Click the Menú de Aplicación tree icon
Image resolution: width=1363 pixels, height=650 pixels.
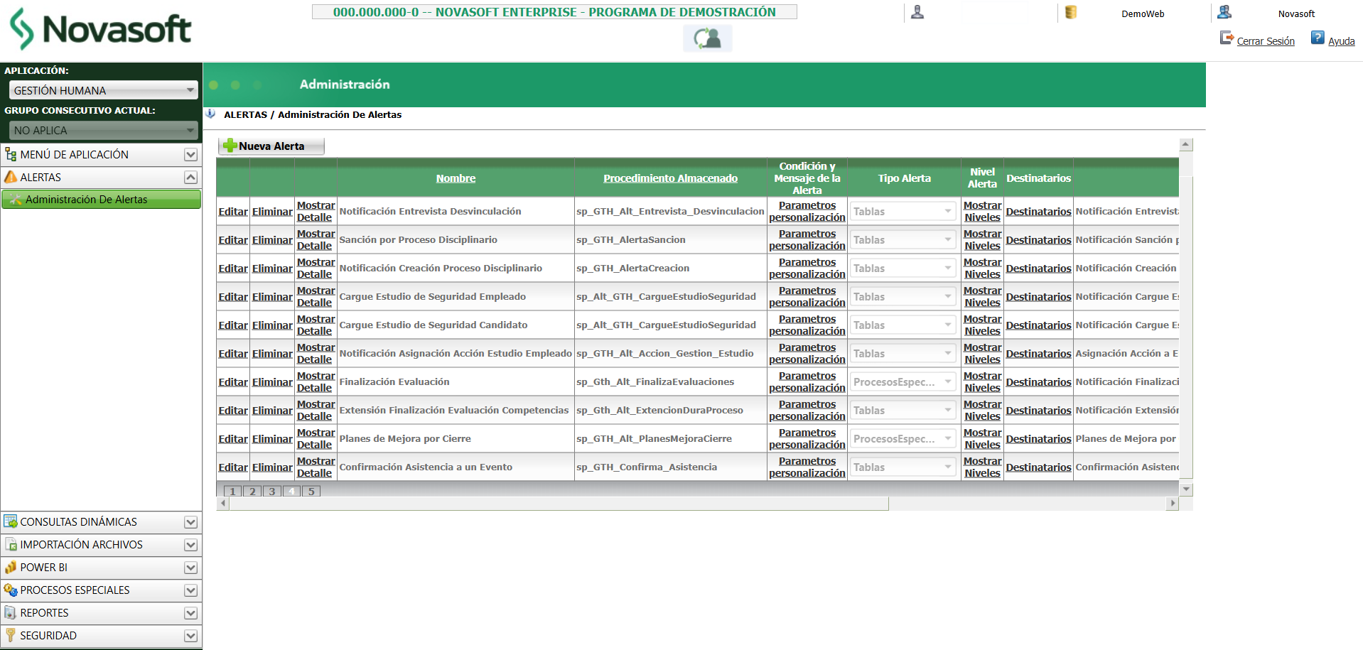coord(11,154)
